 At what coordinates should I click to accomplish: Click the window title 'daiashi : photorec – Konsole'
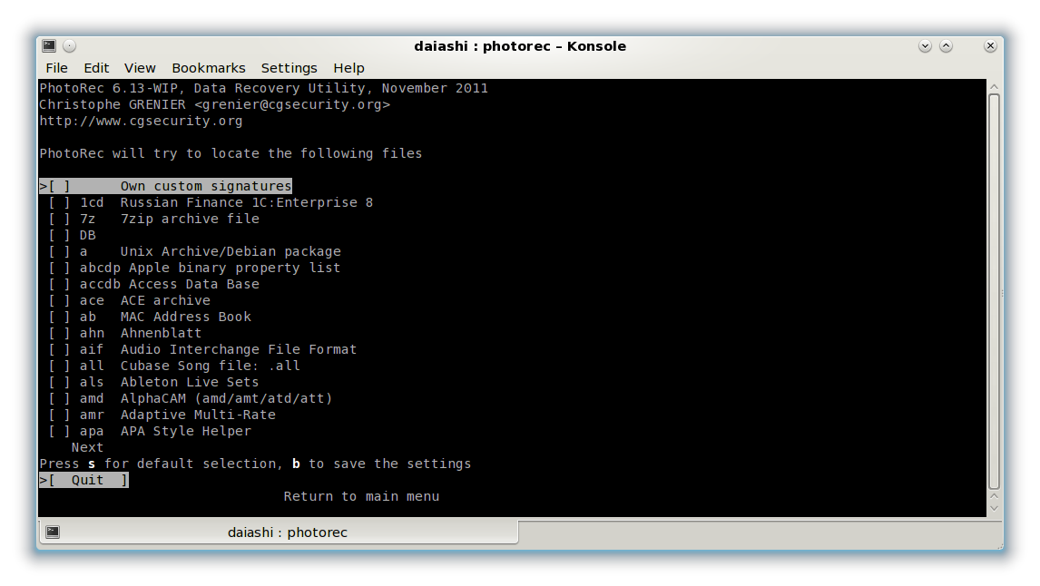click(x=520, y=45)
